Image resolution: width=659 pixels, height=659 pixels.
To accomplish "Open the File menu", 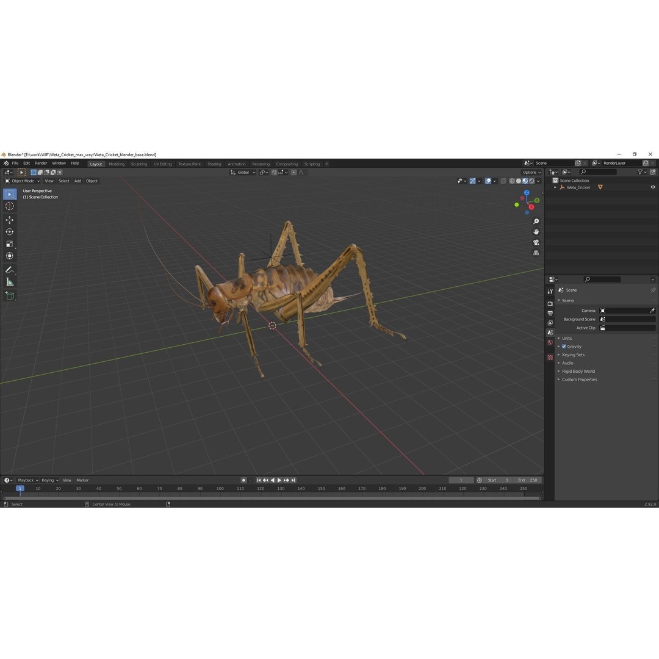I will pyautogui.click(x=15, y=163).
